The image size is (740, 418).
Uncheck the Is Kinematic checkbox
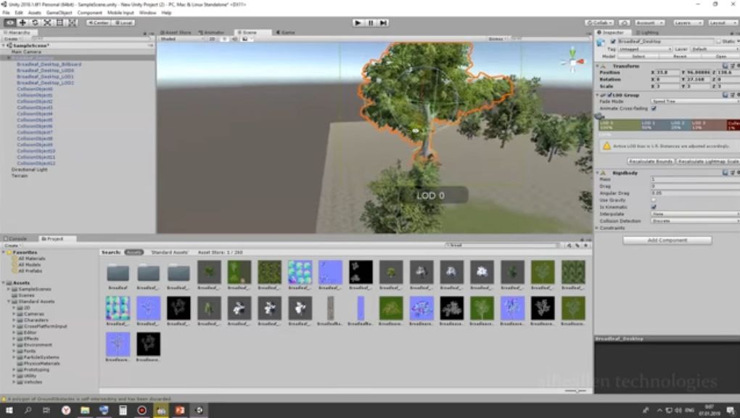654,207
